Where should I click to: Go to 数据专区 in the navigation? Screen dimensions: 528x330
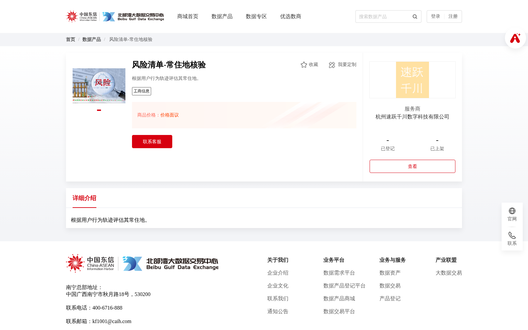(x=256, y=16)
